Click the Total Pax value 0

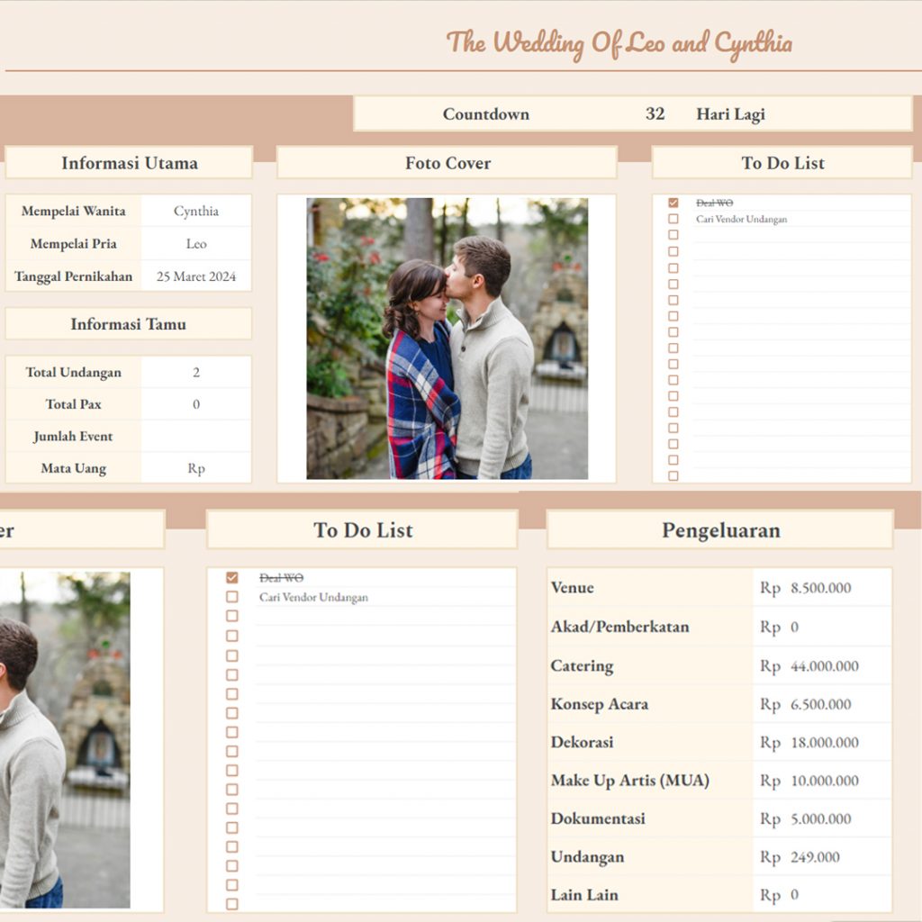click(196, 404)
